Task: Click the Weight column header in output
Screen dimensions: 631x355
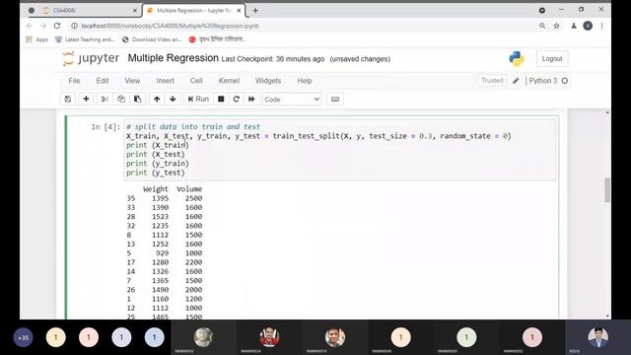Action: (156, 188)
